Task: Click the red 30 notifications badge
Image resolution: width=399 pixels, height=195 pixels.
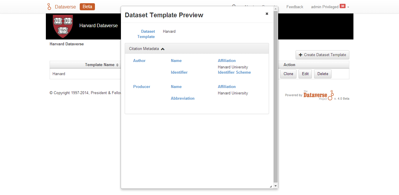Action: click(x=343, y=6)
